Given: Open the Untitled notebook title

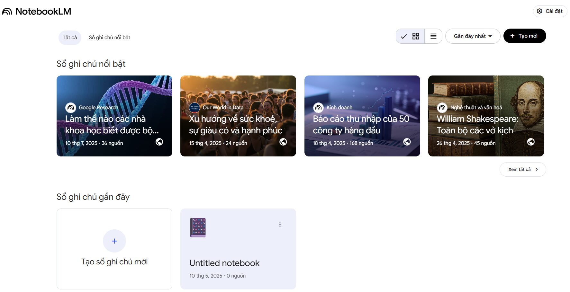Looking at the screenshot, I should (x=224, y=263).
